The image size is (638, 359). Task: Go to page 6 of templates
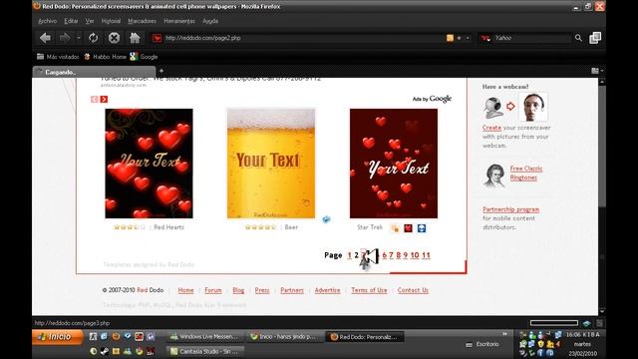coord(385,255)
